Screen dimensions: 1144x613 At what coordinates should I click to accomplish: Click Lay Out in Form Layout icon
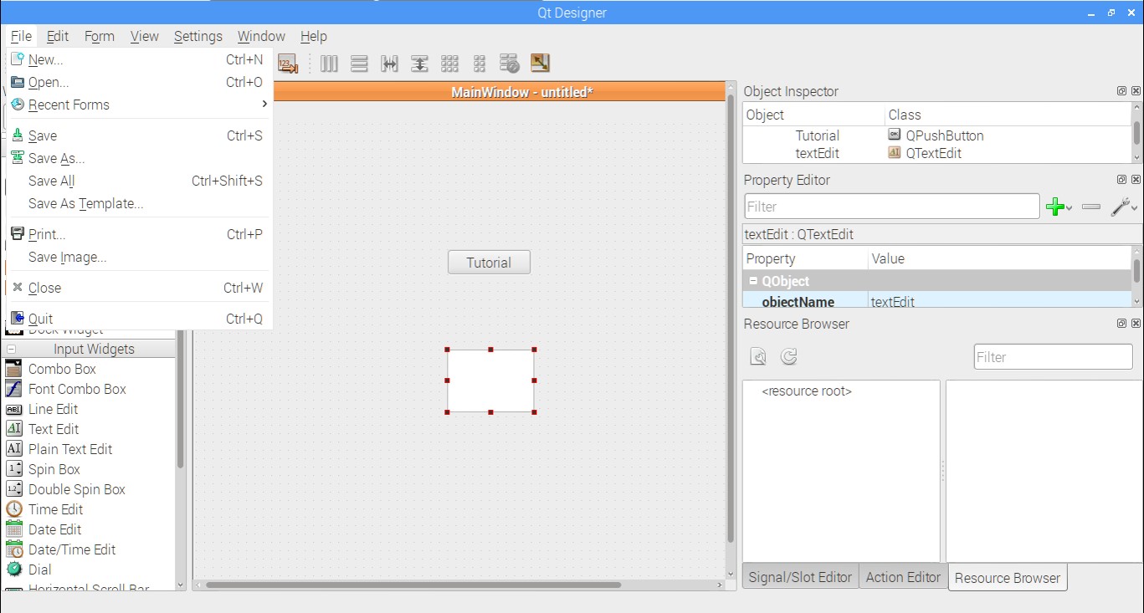coord(480,64)
